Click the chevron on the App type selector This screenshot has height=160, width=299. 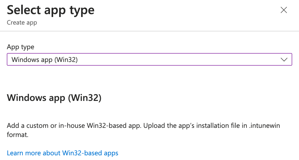(284, 59)
